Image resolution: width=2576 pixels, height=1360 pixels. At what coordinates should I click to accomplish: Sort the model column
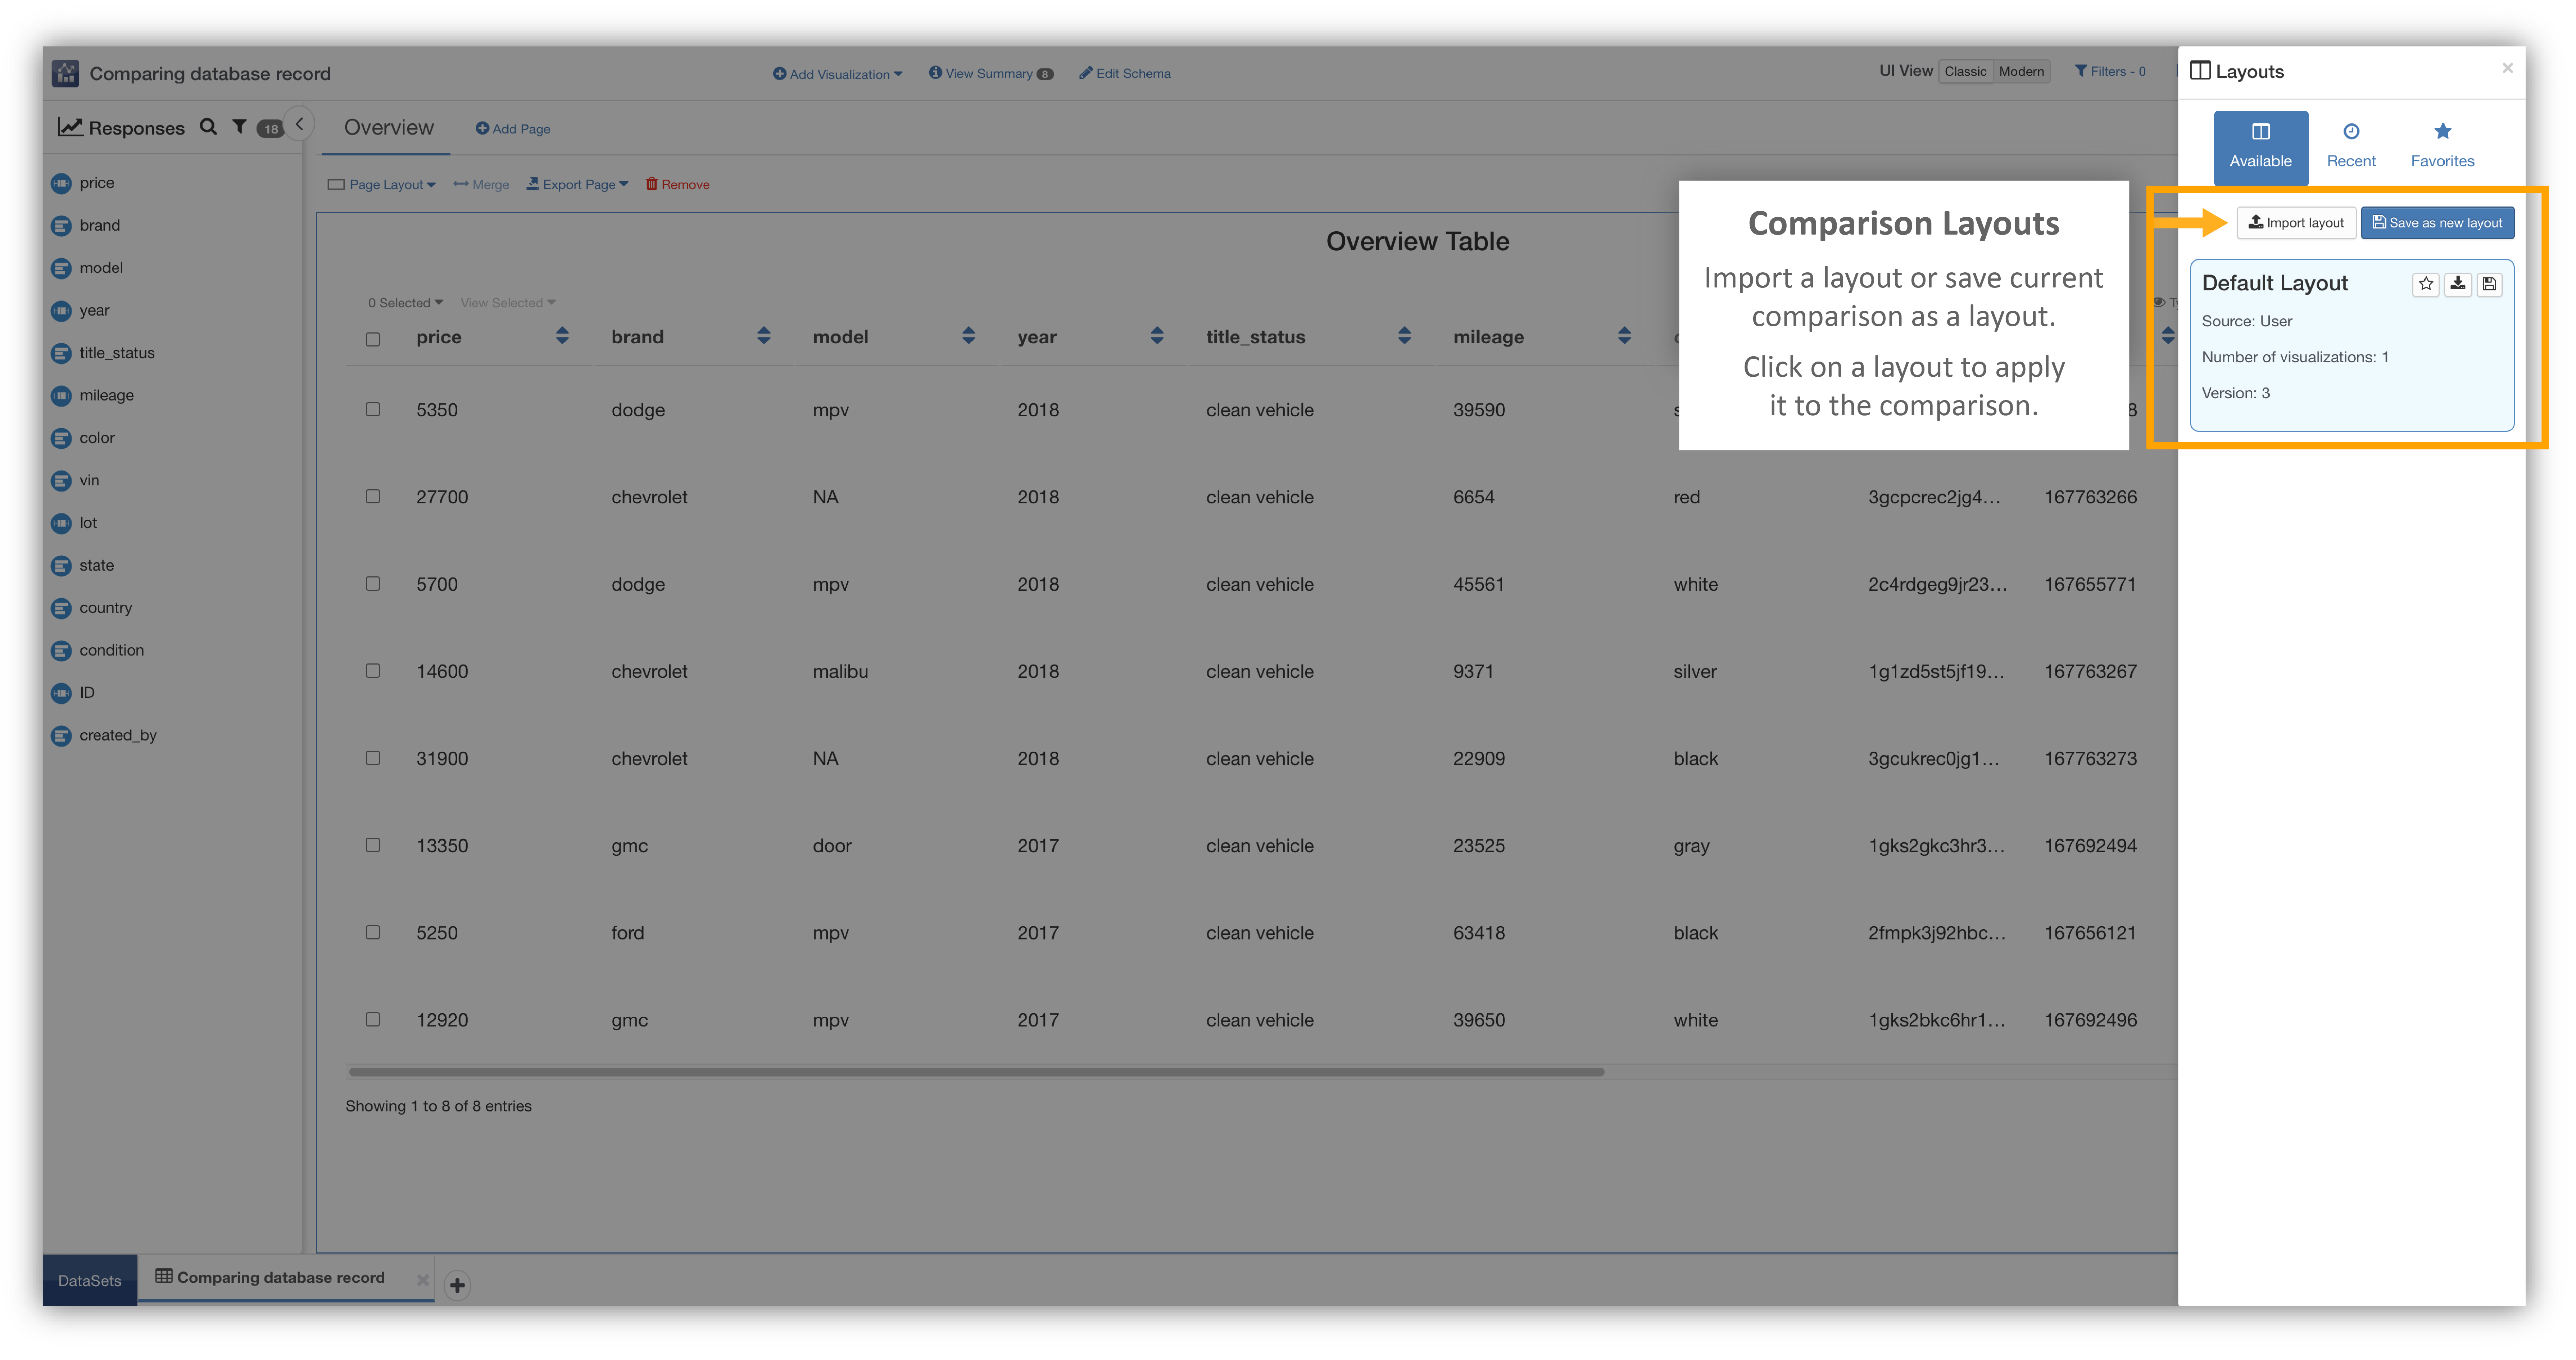[x=968, y=336]
